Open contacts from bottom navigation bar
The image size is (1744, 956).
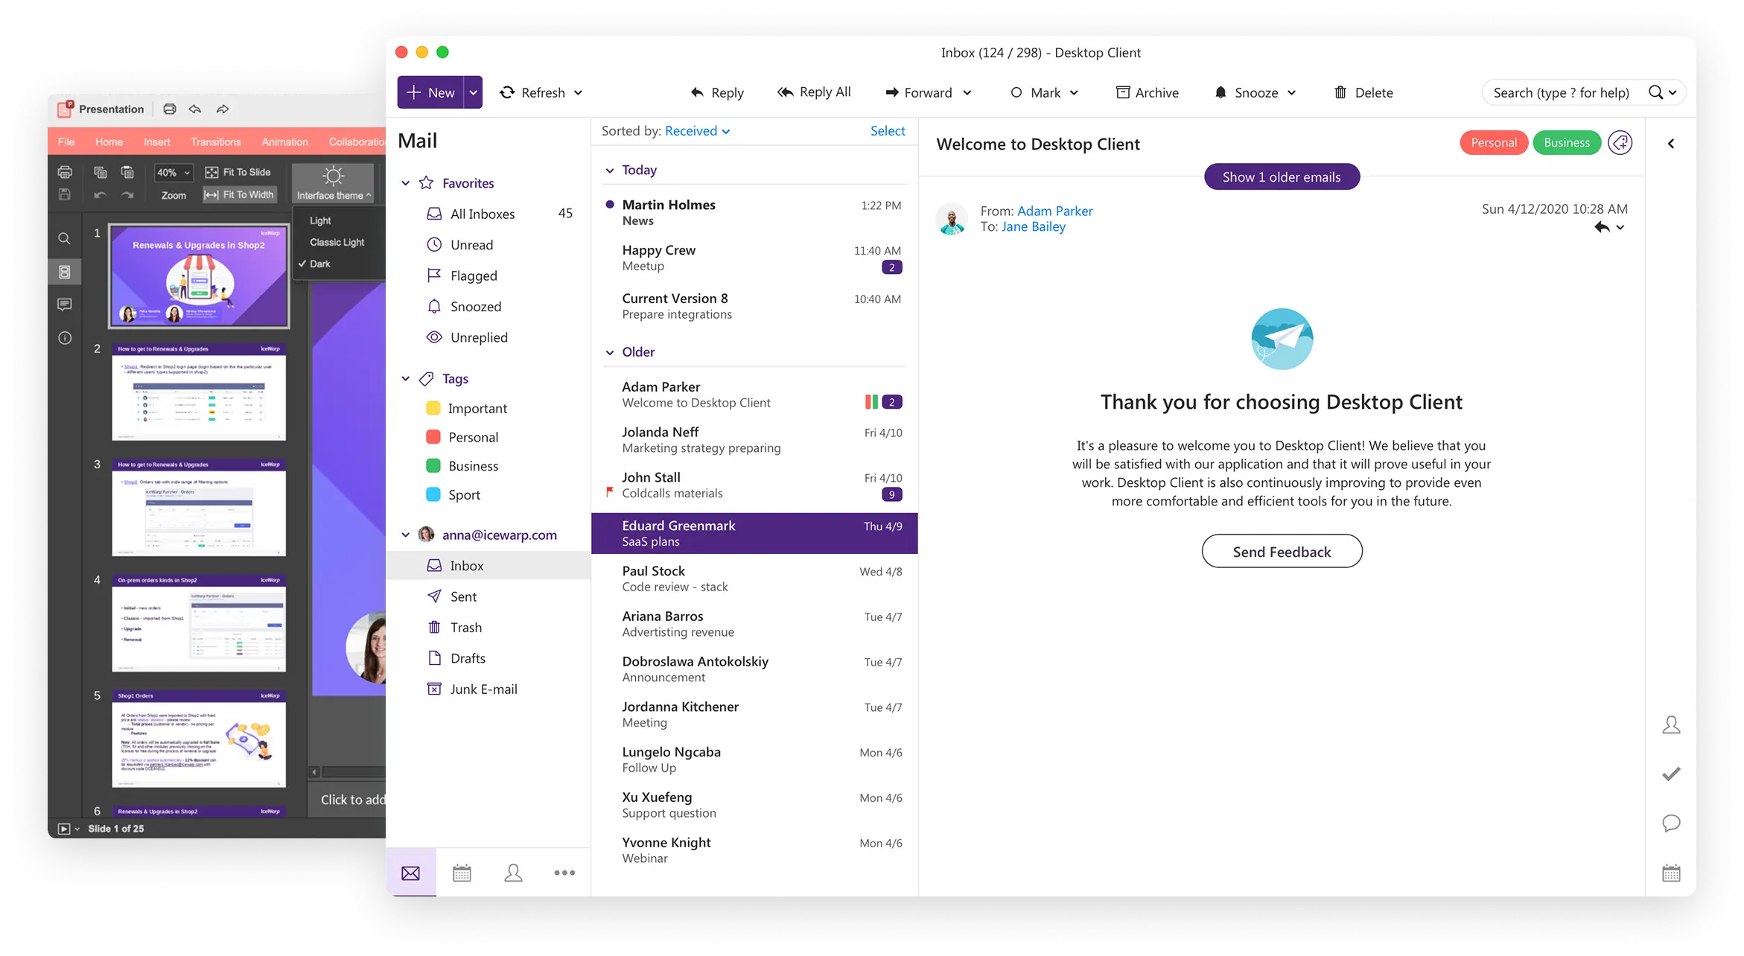coord(513,873)
